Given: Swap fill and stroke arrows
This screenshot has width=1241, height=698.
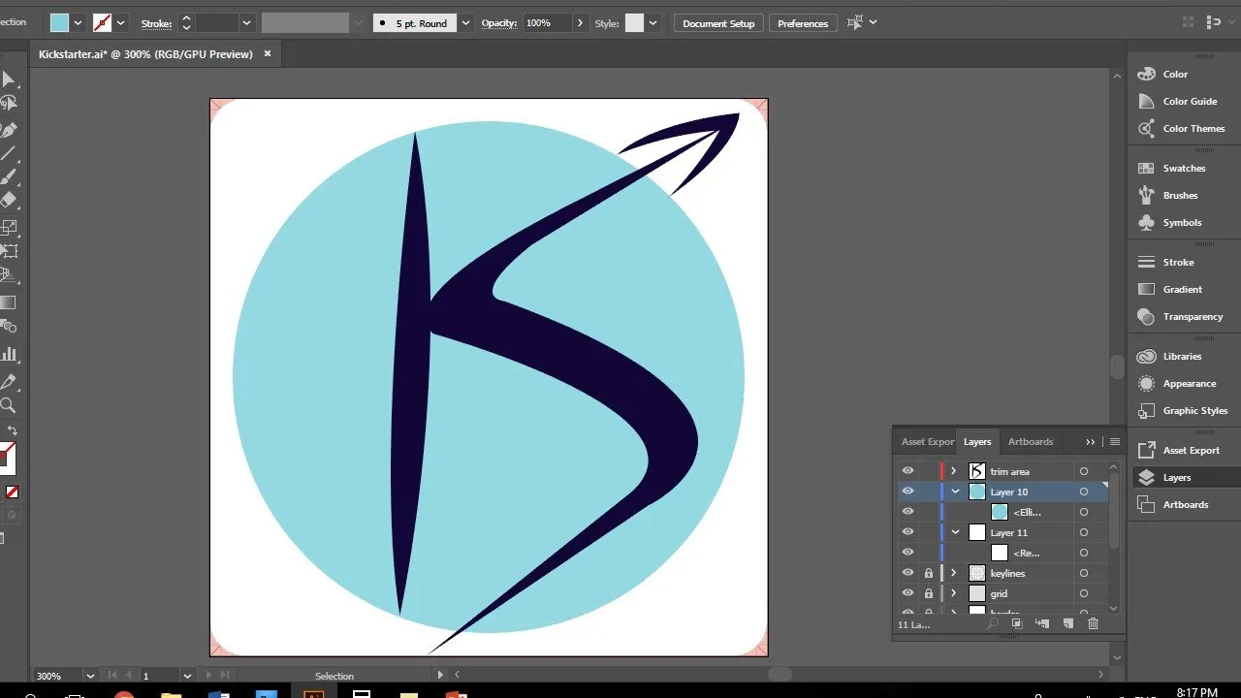Looking at the screenshot, I should click(12, 430).
